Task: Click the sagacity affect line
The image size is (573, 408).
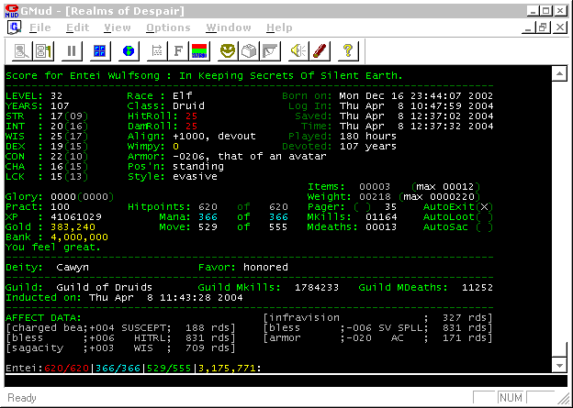Action: 120,347
